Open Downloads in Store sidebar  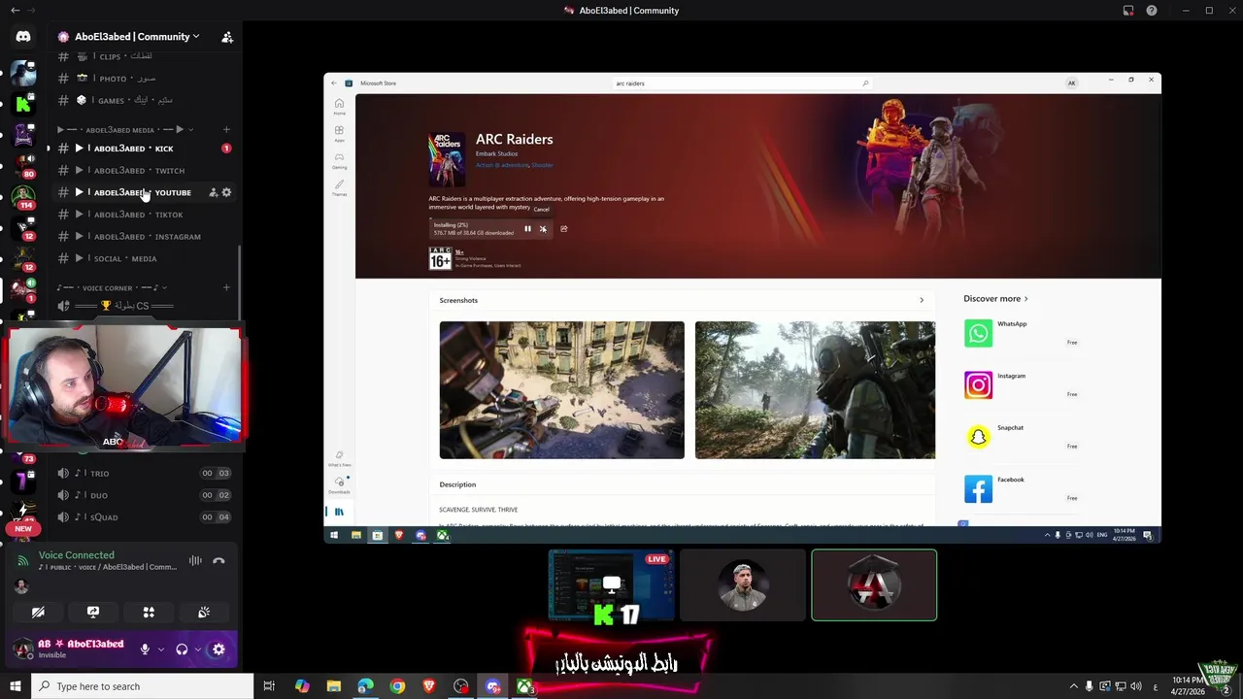pos(339,484)
